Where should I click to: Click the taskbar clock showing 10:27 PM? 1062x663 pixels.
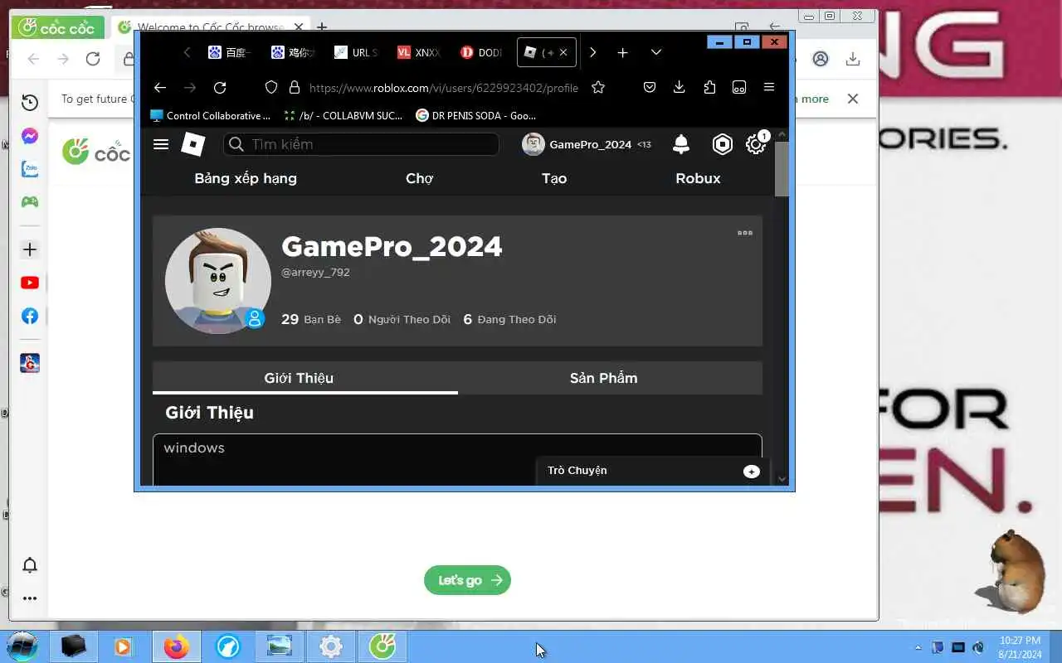(x=1021, y=646)
